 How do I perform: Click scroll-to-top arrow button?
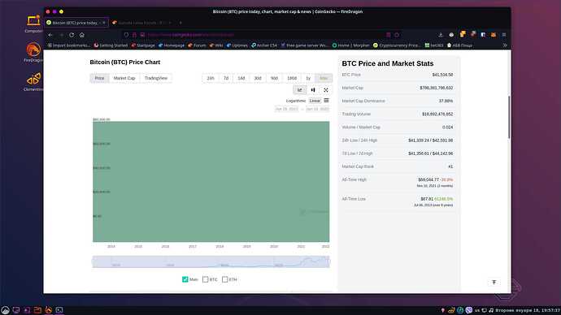(494, 283)
